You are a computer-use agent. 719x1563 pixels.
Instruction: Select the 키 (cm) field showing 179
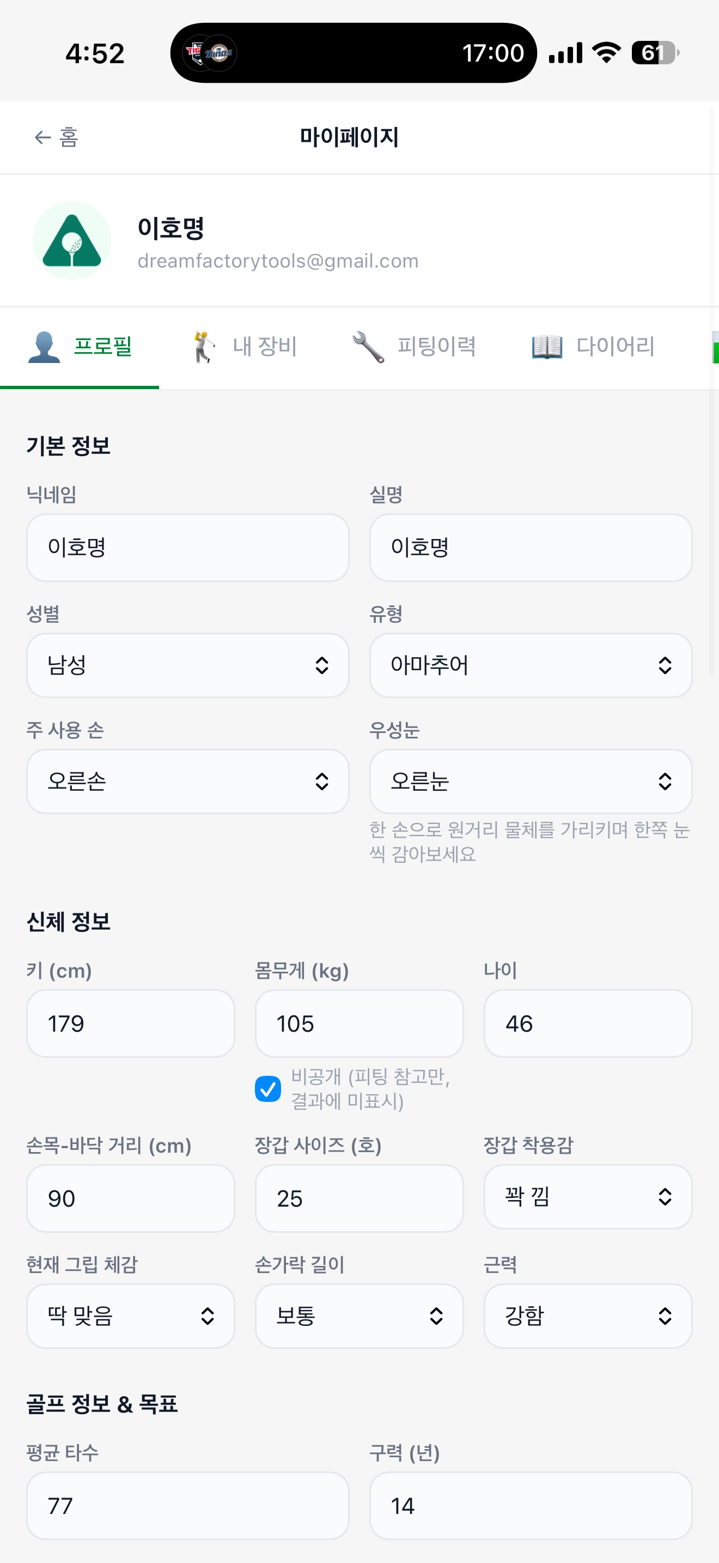pyautogui.click(x=130, y=1023)
